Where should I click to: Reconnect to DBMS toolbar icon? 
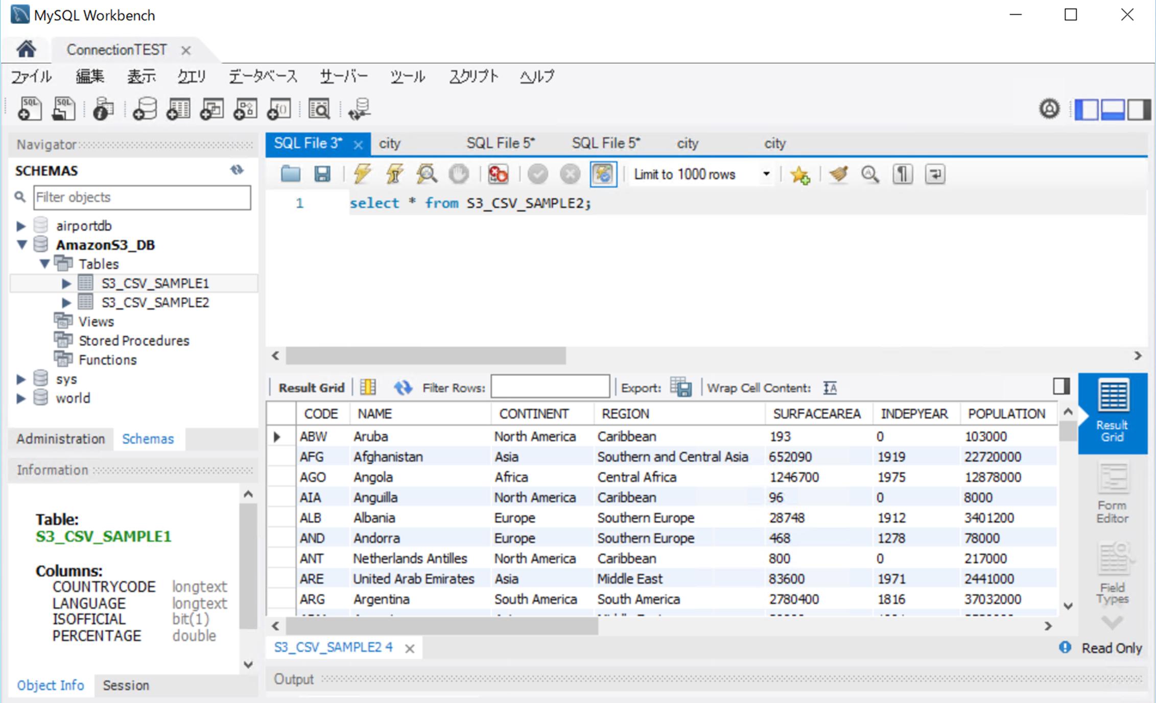coord(360,109)
